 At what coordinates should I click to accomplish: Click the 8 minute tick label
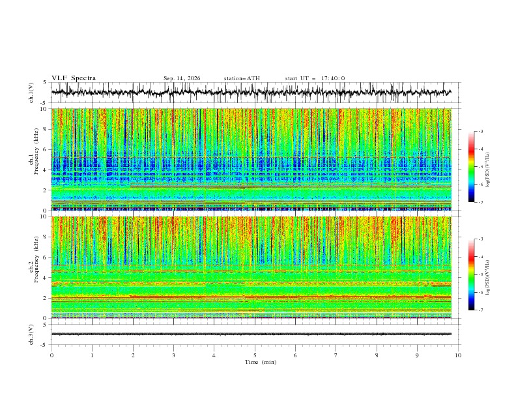pyautogui.click(x=377, y=355)
